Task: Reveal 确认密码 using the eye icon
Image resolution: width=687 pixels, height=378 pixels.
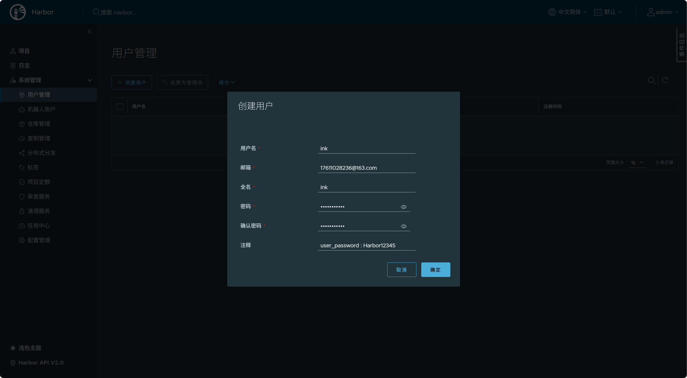Action: (403, 226)
